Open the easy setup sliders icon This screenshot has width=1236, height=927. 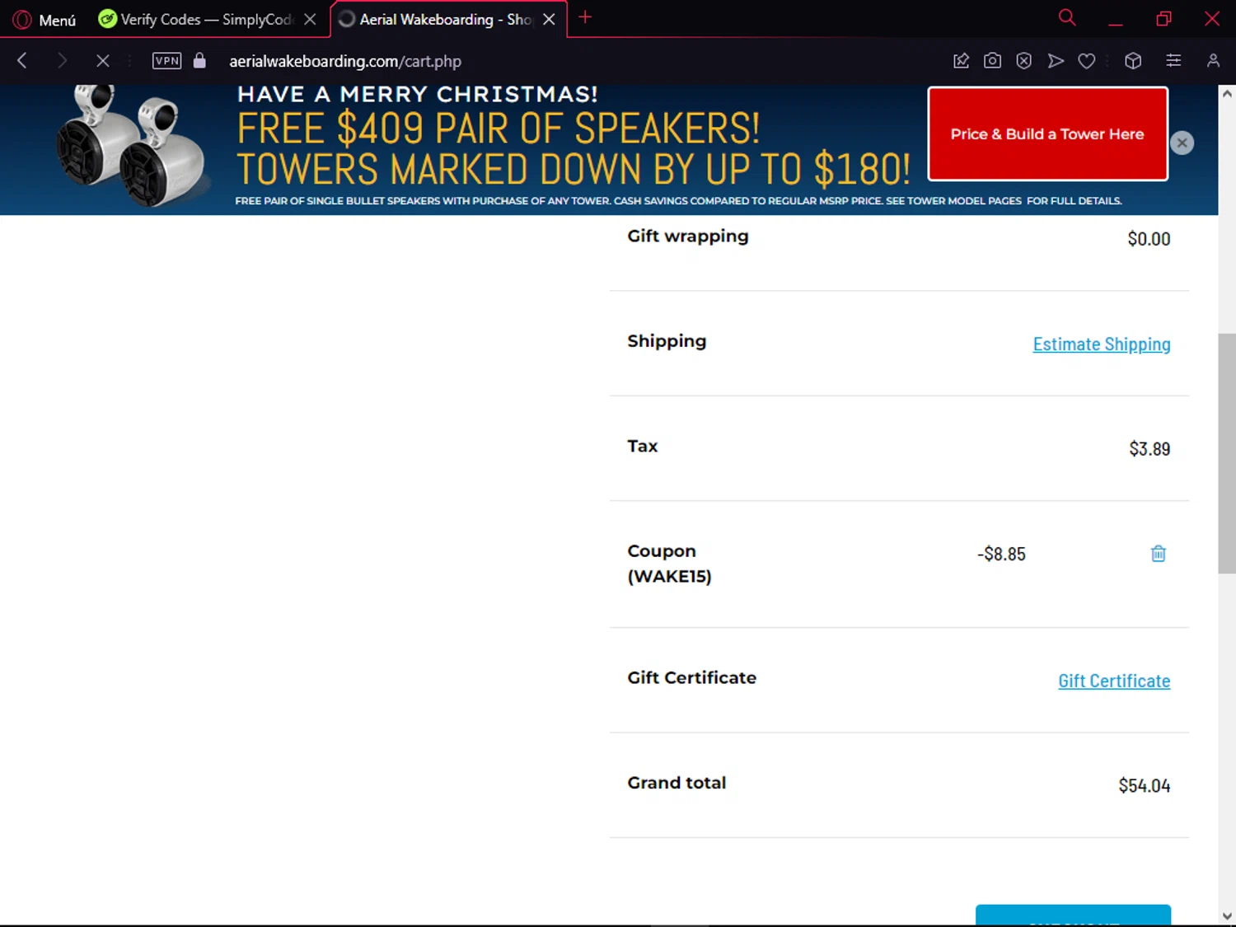(x=1173, y=60)
